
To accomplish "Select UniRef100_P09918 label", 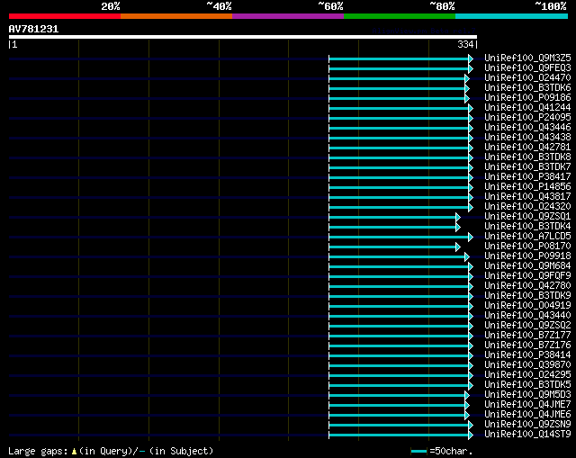I will pyautogui.click(x=527, y=256).
